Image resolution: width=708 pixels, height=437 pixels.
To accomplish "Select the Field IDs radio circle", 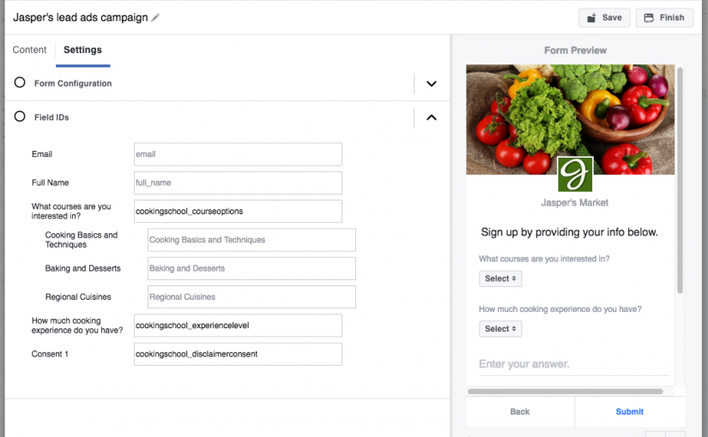I will pyautogui.click(x=20, y=117).
